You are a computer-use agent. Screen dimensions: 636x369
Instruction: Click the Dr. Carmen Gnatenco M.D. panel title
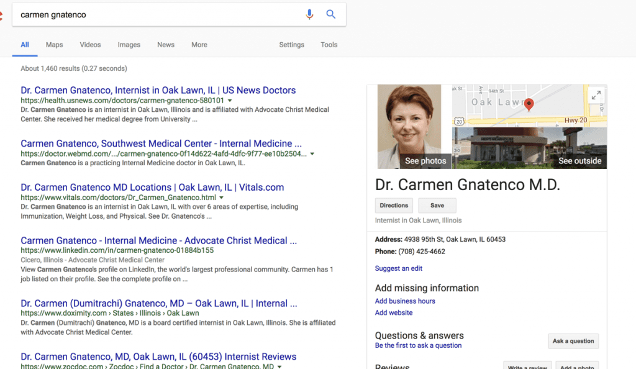click(467, 185)
